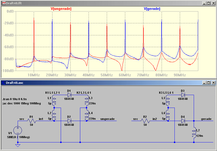
Task: Select diode D1 symbol
Action: coord(70,95)
